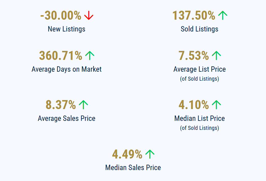Viewport: 266px width, 181px height.
Task: Click the Average Sales Price label
Action: (x=66, y=118)
